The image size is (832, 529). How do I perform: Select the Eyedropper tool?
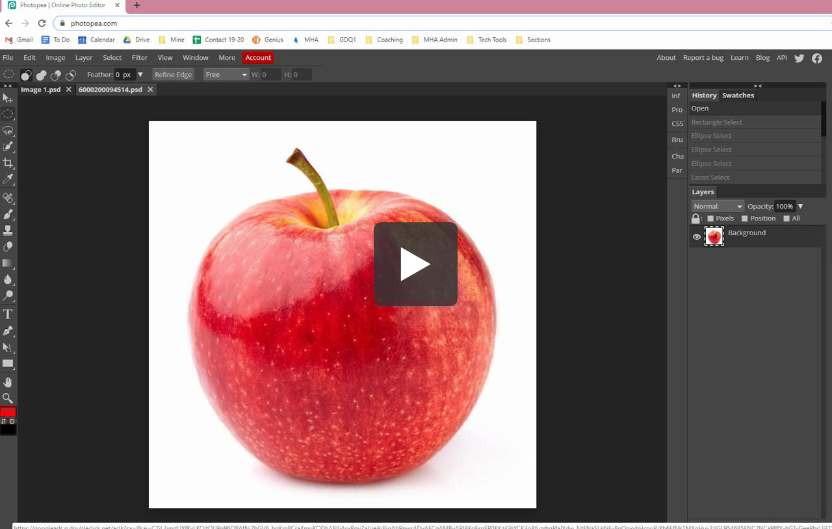coord(8,179)
